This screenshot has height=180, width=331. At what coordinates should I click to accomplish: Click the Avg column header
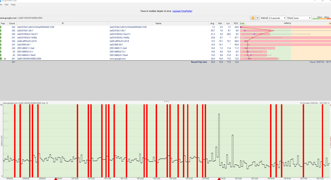pyautogui.click(x=212, y=23)
